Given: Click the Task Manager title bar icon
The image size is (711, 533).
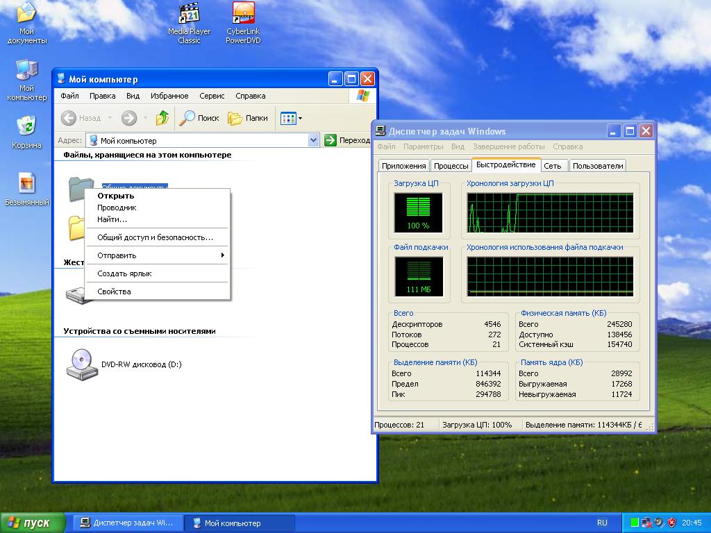Looking at the screenshot, I should click(x=380, y=131).
